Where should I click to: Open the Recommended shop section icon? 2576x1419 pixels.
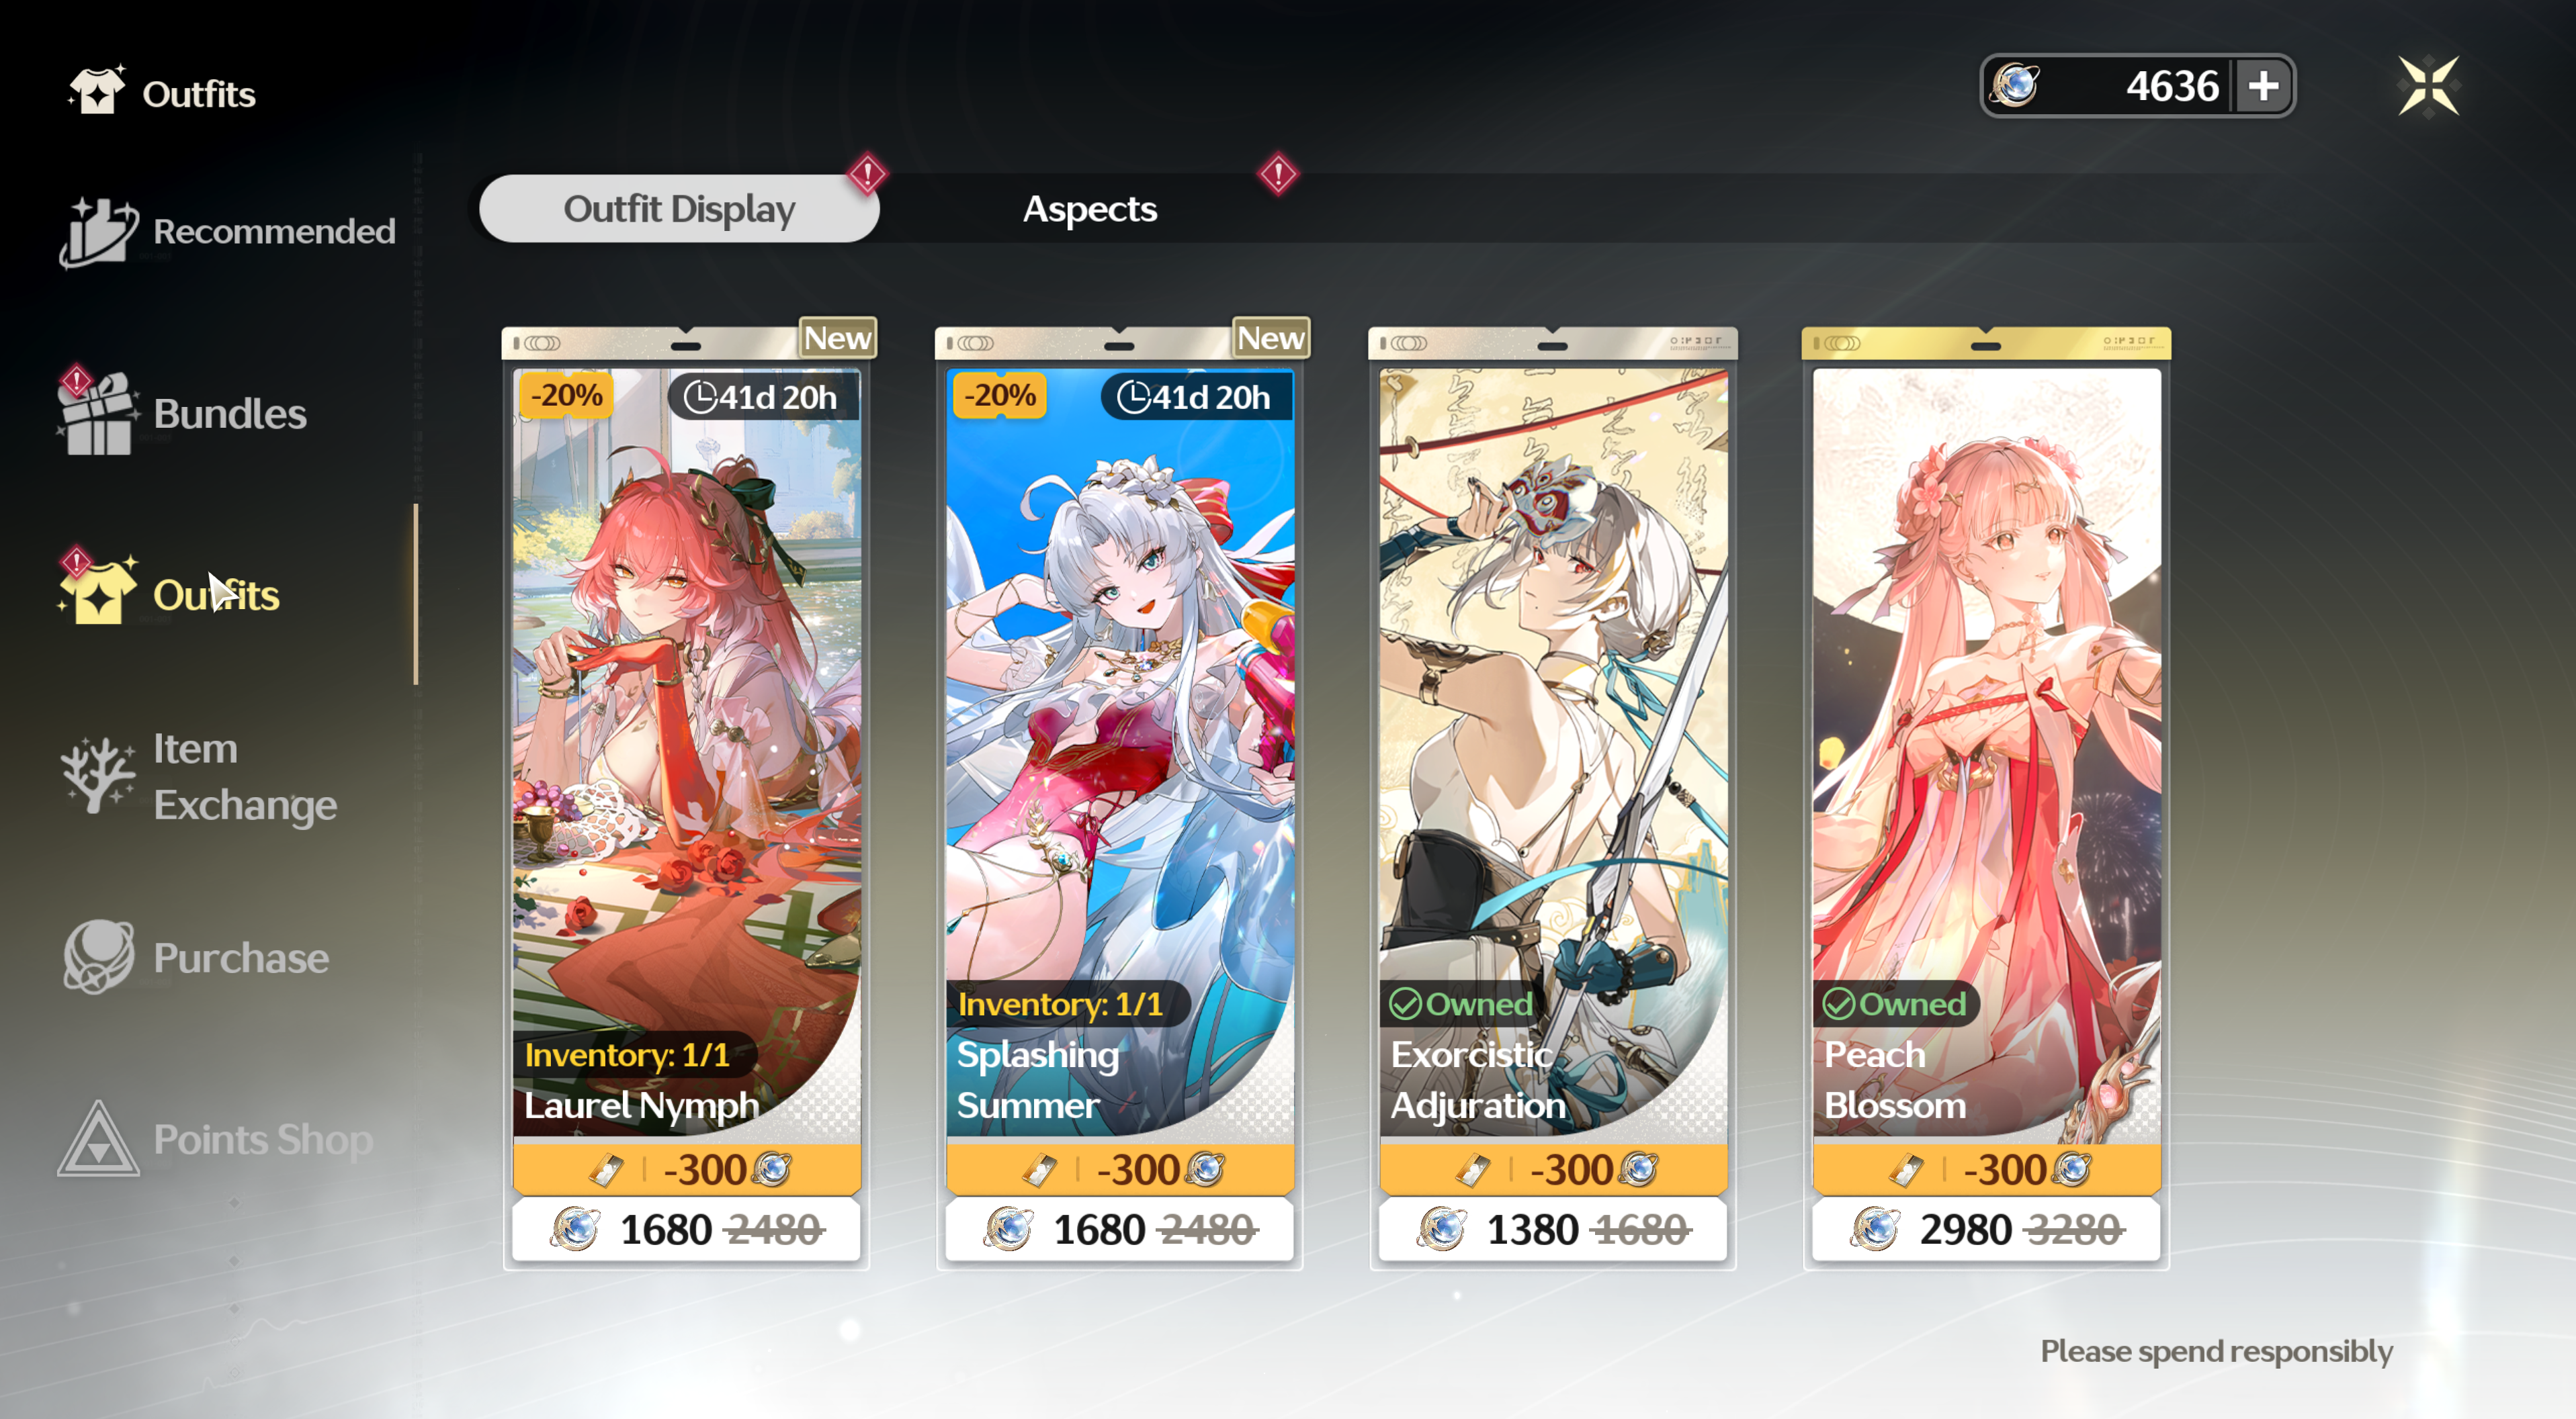pos(98,232)
